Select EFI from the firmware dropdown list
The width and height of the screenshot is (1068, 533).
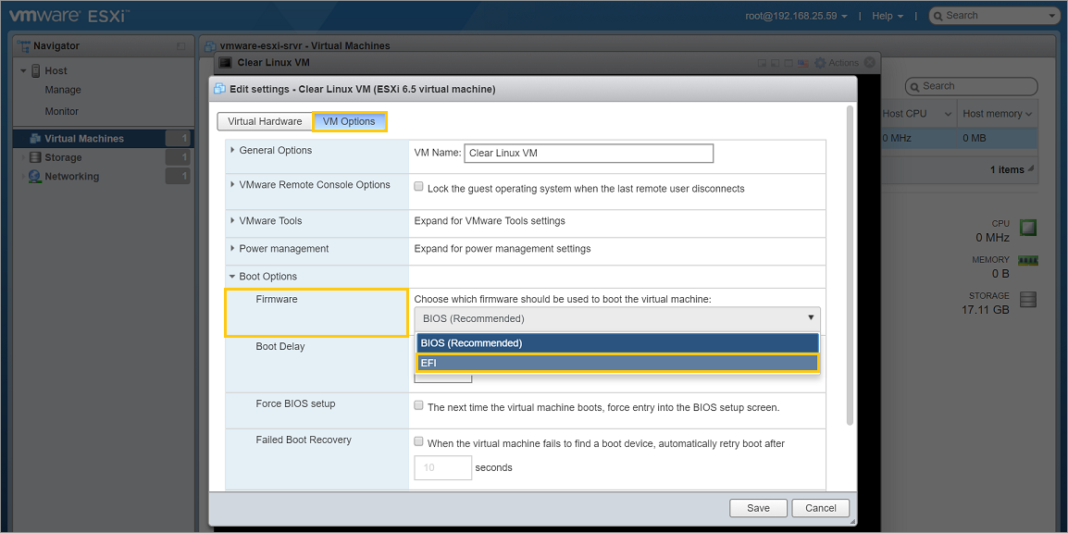pyautogui.click(x=617, y=363)
